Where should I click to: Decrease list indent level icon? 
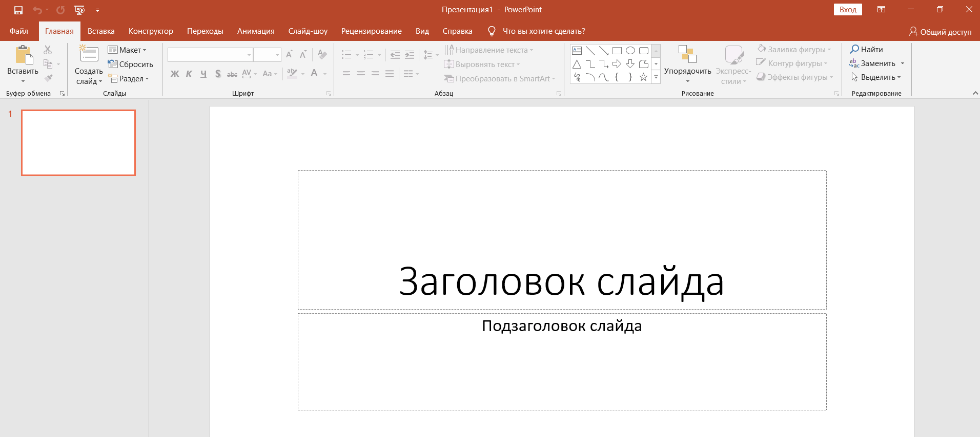click(x=395, y=54)
